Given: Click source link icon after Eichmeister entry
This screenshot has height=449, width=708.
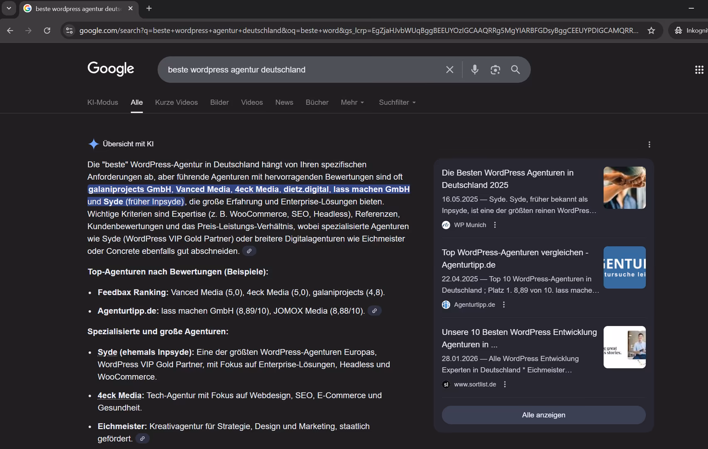Looking at the screenshot, I should 143,439.
